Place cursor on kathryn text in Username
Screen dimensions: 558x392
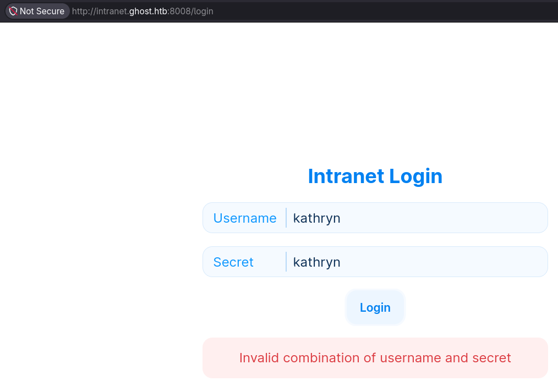click(317, 218)
